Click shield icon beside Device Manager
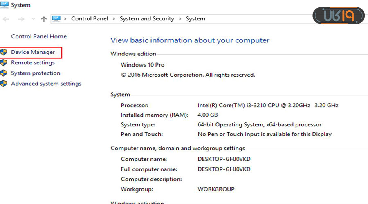Image resolution: width=368 pixels, height=204 pixels. pos(4,52)
